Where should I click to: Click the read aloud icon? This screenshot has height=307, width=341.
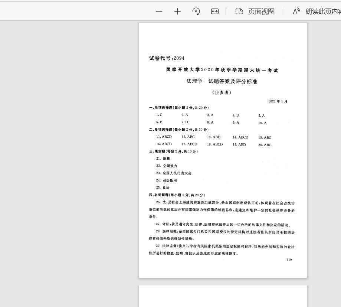coord(296,11)
